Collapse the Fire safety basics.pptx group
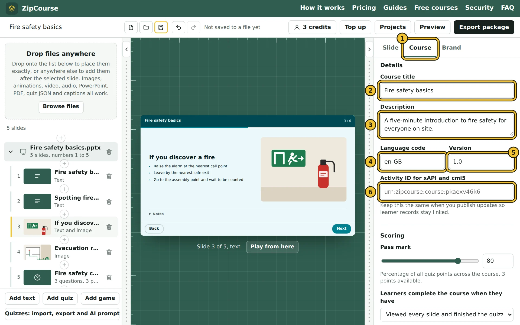This screenshot has width=520, height=325. click(x=11, y=152)
